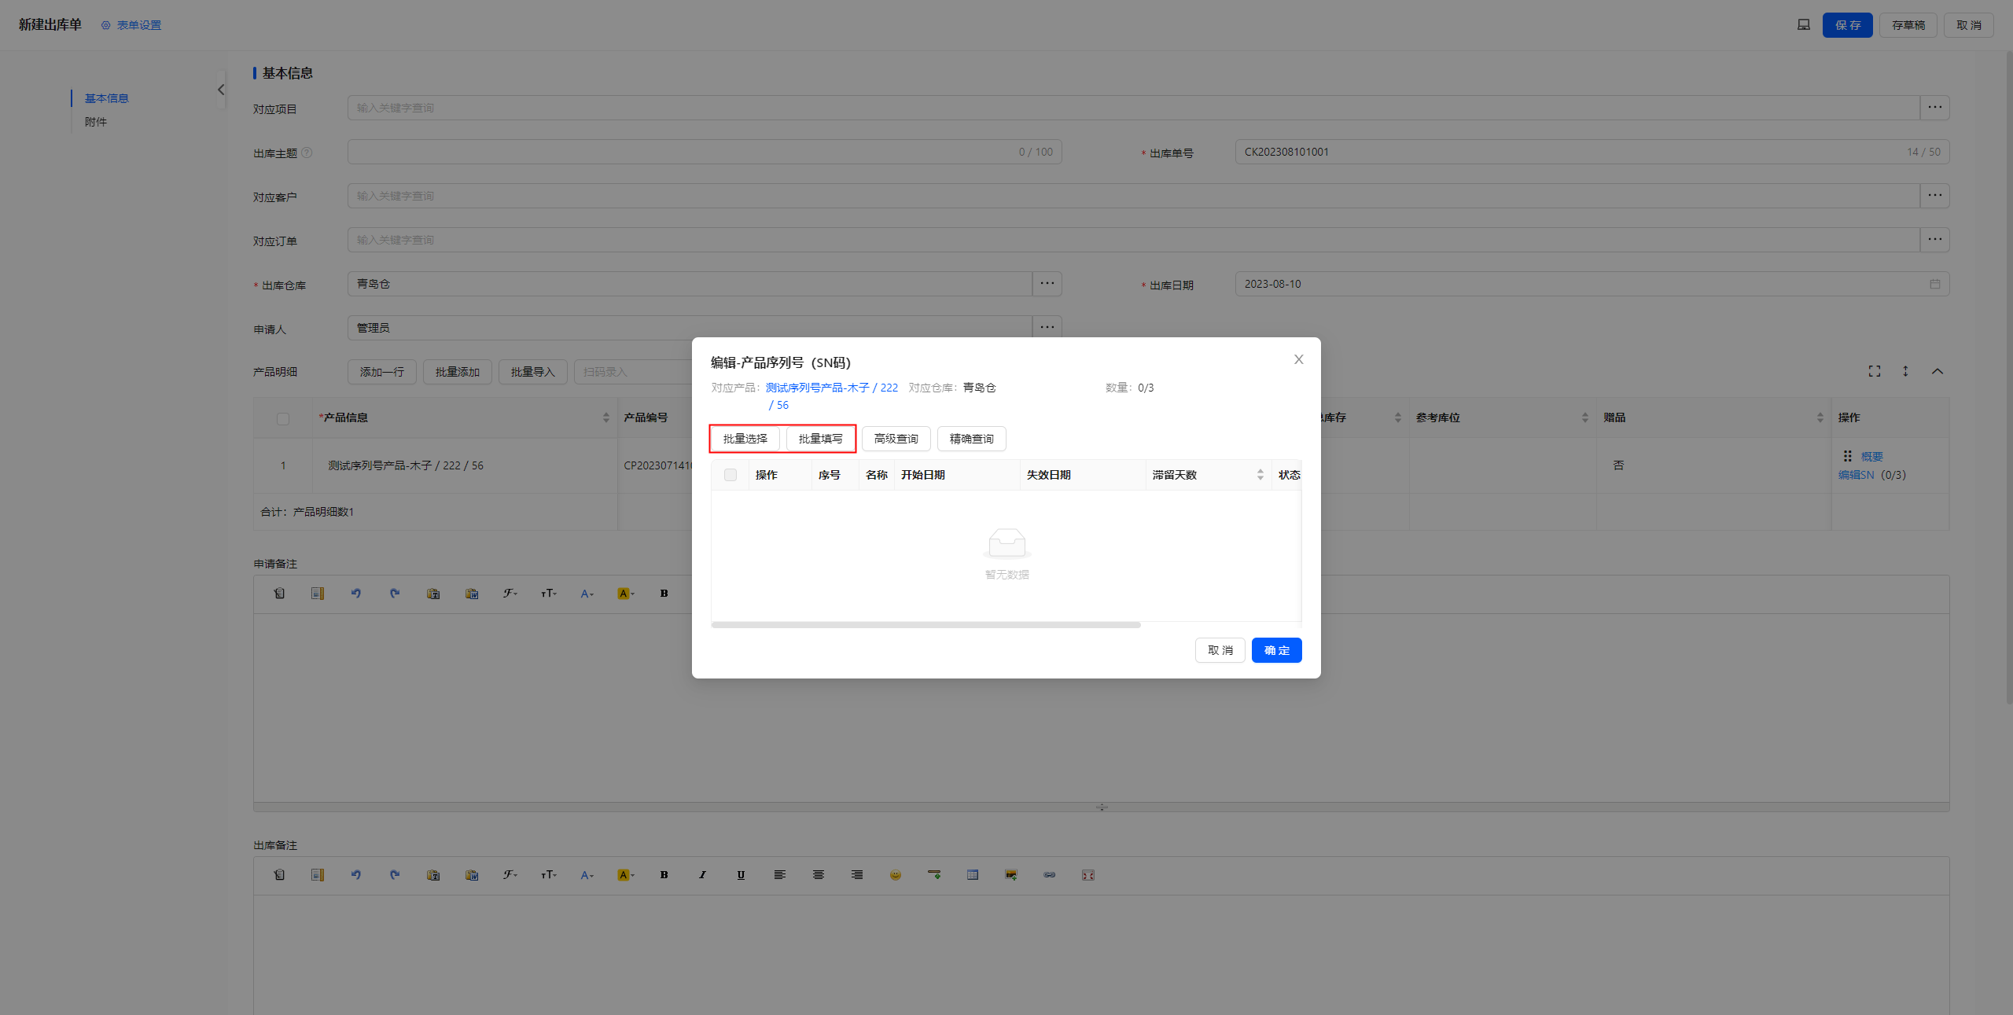The height and width of the screenshot is (1015, 2013).
Task: Click the 批量填写 button in dialog
Action: click(x=820, y=439)
